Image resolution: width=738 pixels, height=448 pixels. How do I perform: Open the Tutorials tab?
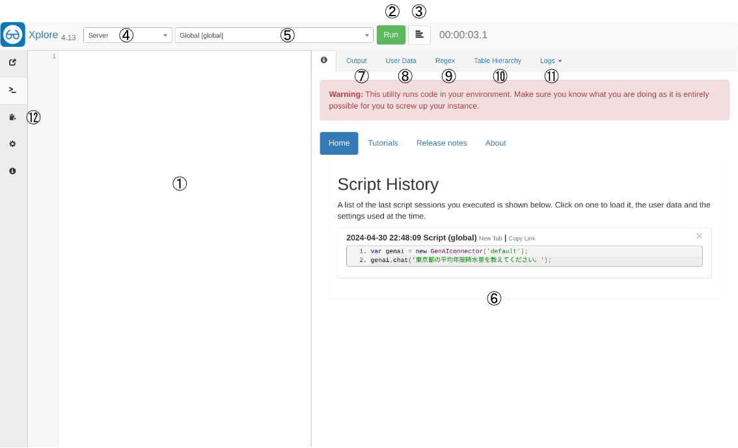coord(383,143)
